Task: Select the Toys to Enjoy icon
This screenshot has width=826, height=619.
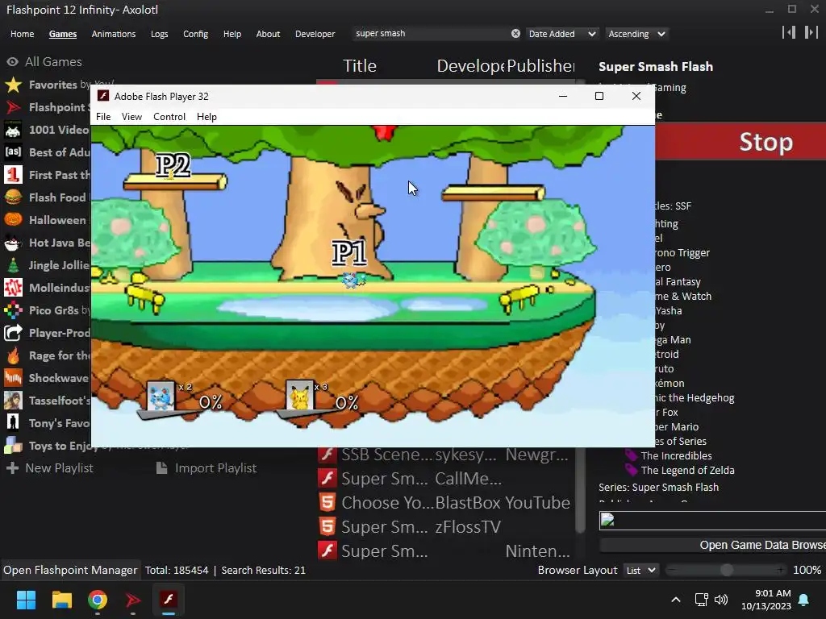Action: click(13, 446)
